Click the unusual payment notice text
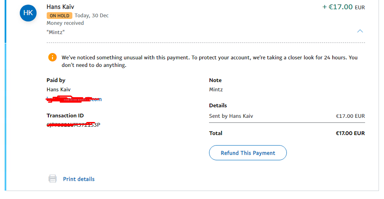Image resolution: width=384 pixels, height=199 pixels. click(209, 61)
